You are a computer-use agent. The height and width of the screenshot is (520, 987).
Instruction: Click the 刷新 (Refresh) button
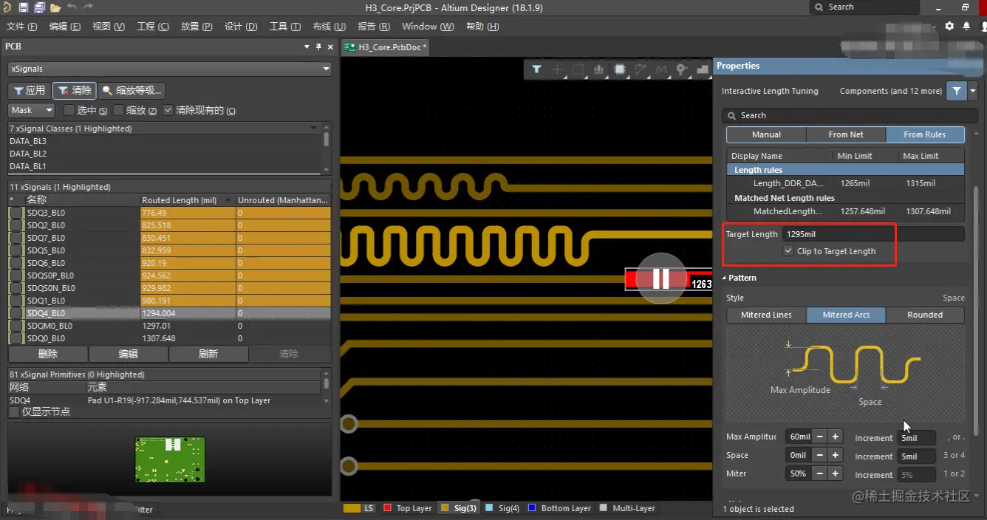[208, 354]
